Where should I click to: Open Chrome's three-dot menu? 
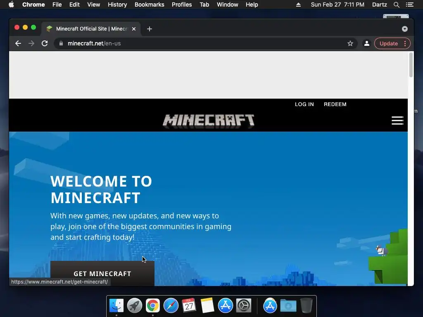[405, 43]
